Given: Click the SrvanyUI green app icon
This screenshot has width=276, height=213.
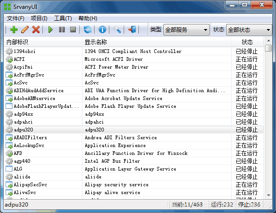Looking at the screenshot, I should (7, 7).
